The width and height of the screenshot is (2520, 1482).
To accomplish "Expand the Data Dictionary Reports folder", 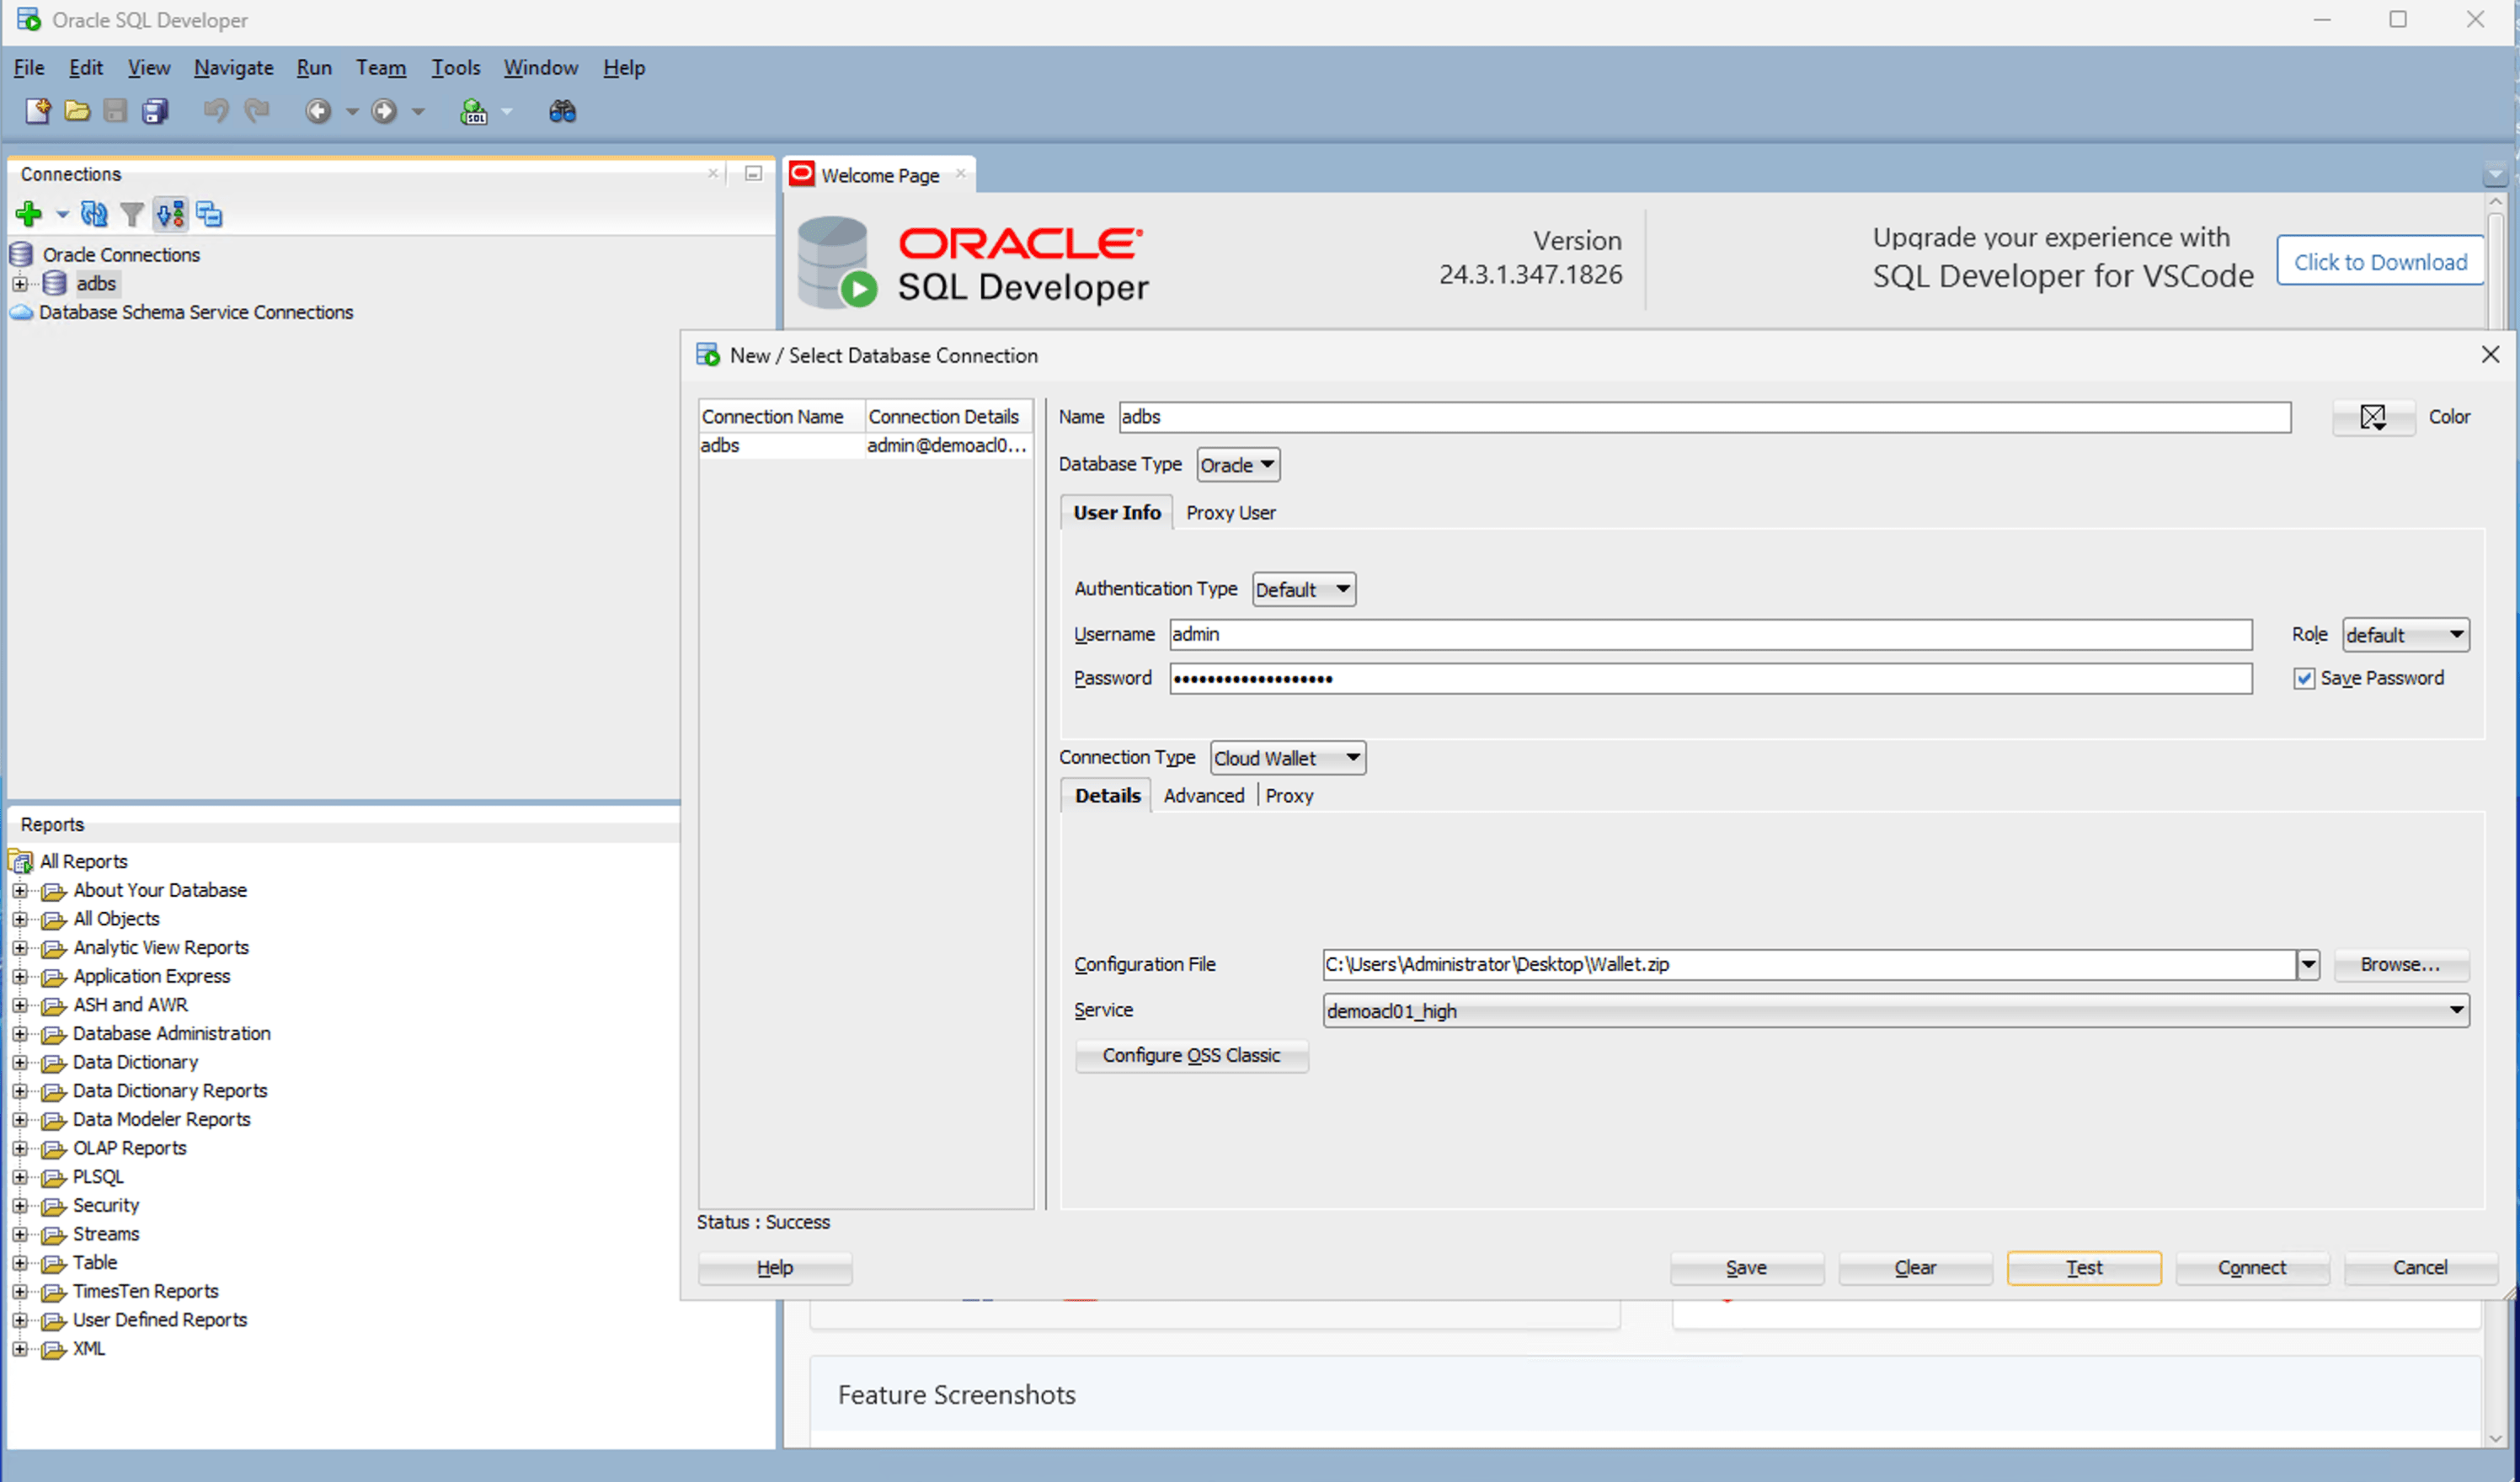I will tap(19, 1091).
